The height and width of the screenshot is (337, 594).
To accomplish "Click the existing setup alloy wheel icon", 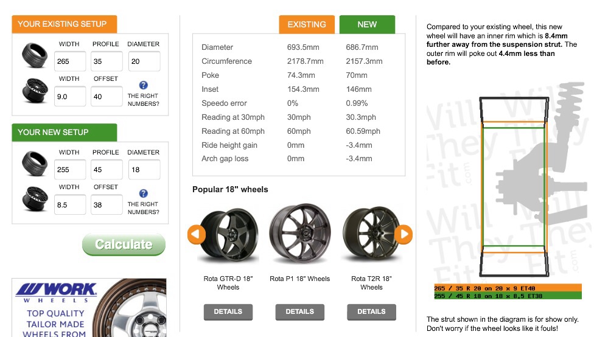I will [35, 91].
